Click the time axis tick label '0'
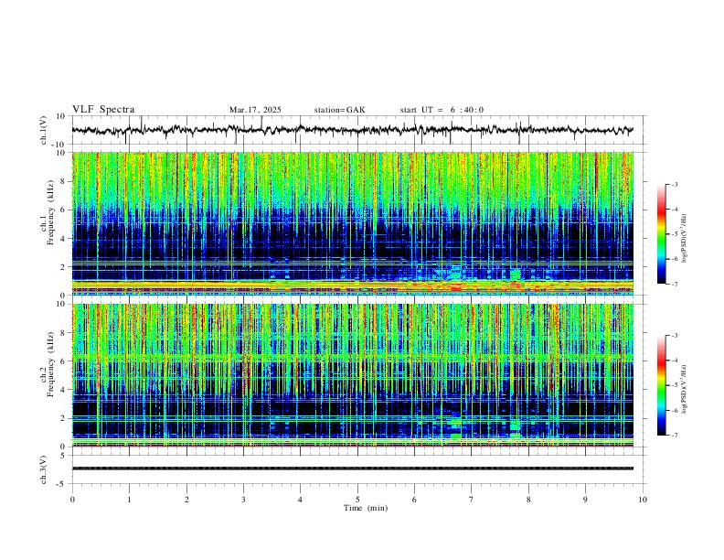This screenshot has width=724, height=560. pyautogui.click(x=72, y=500)
